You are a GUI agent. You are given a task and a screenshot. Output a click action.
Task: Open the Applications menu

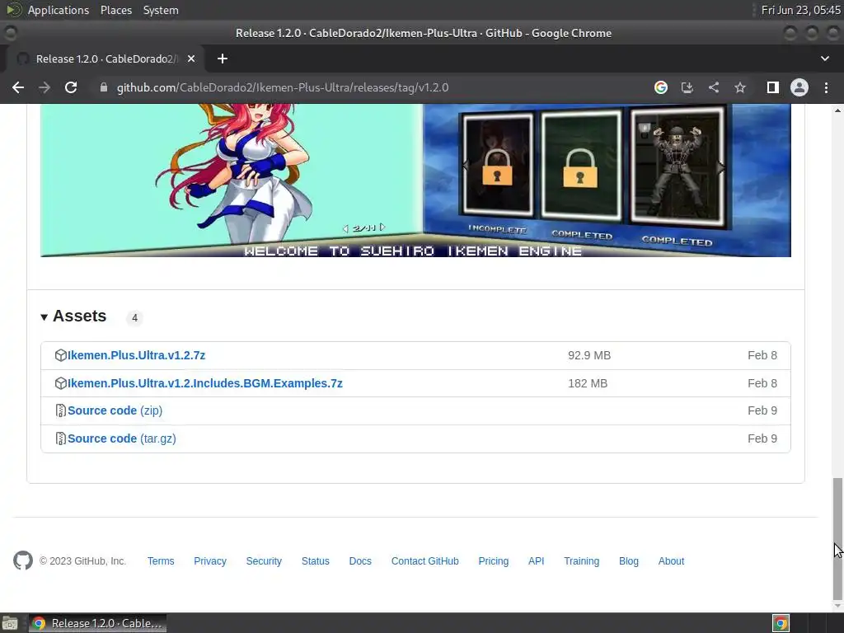pyautogui.click(x=59, y=10)
